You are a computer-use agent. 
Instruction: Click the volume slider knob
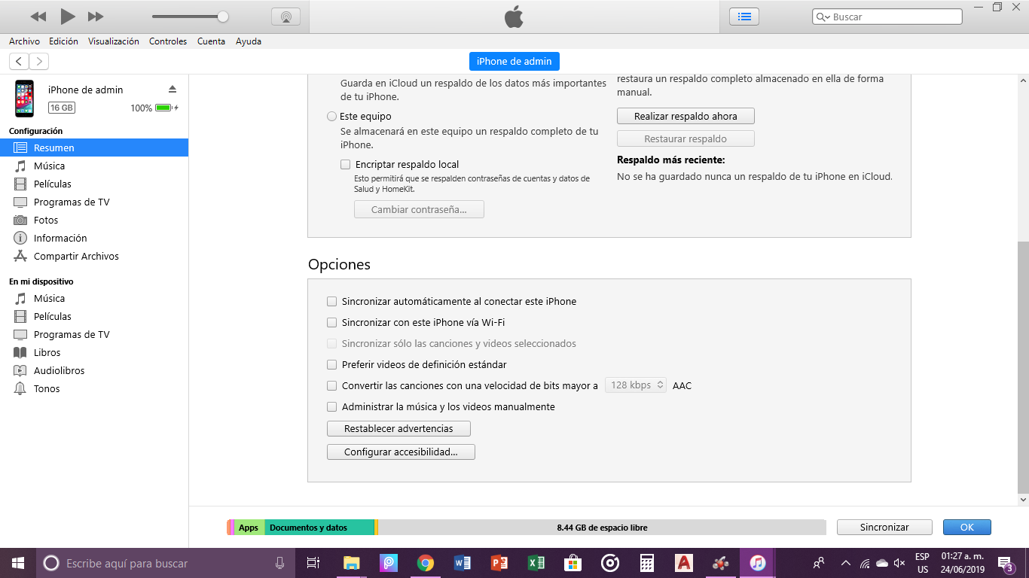(223, 17)
